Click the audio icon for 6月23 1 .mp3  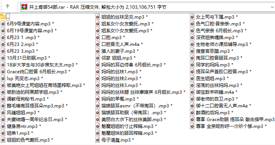3,37
